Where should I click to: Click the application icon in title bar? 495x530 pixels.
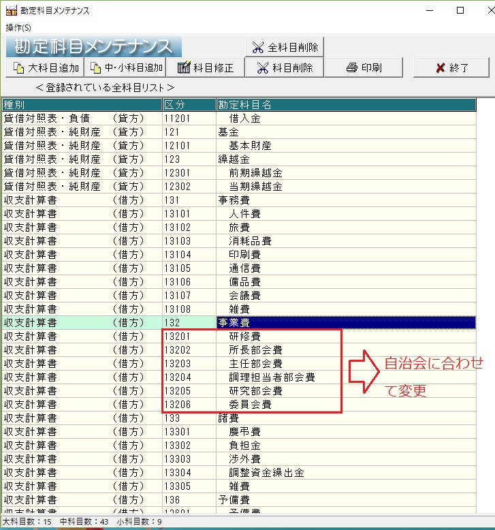(x=10, y=10)
